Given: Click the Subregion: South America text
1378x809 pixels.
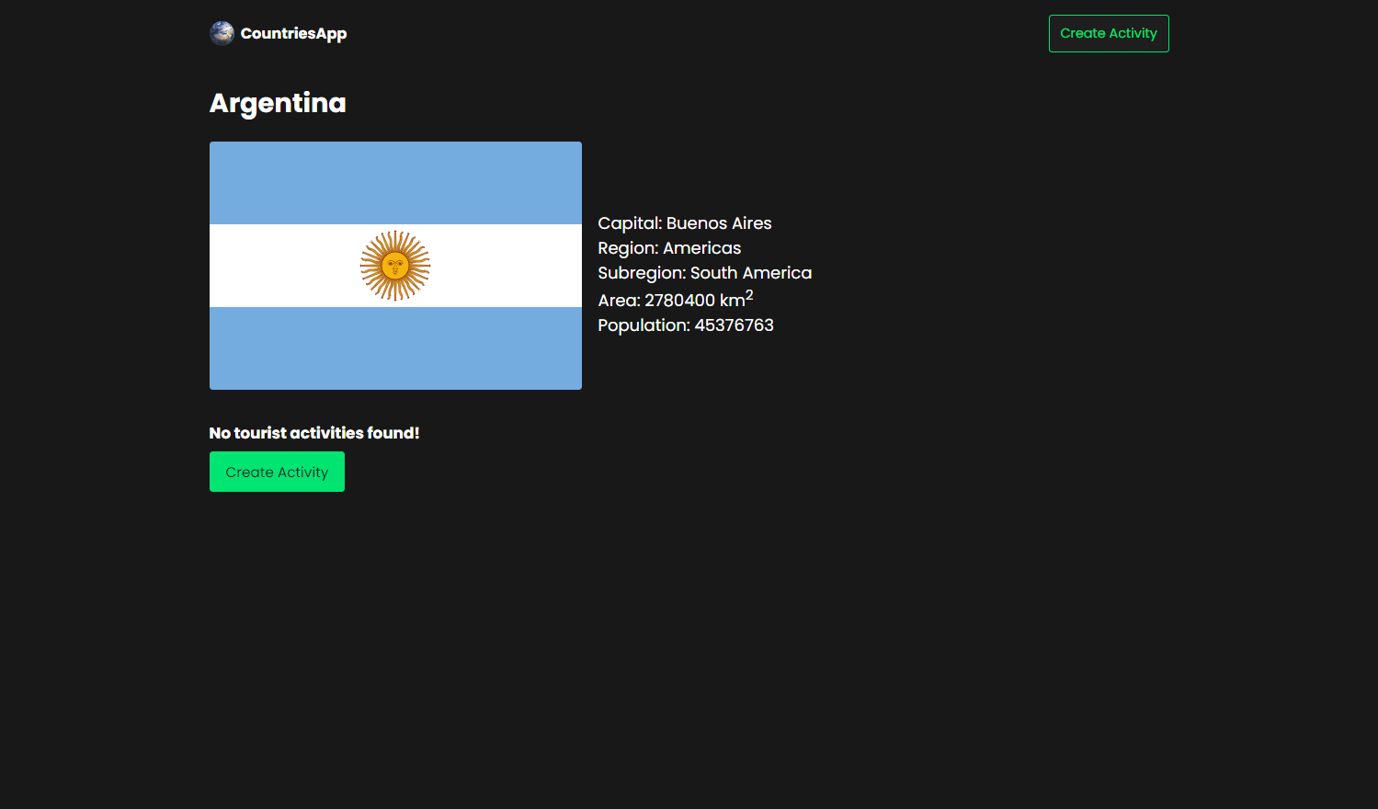Looking at the screenshot, I should [x=704, y=272].
